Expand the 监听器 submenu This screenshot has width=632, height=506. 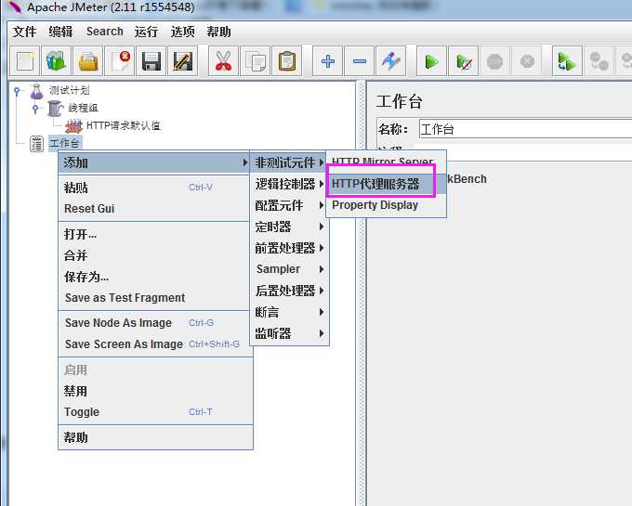point(289,333)
